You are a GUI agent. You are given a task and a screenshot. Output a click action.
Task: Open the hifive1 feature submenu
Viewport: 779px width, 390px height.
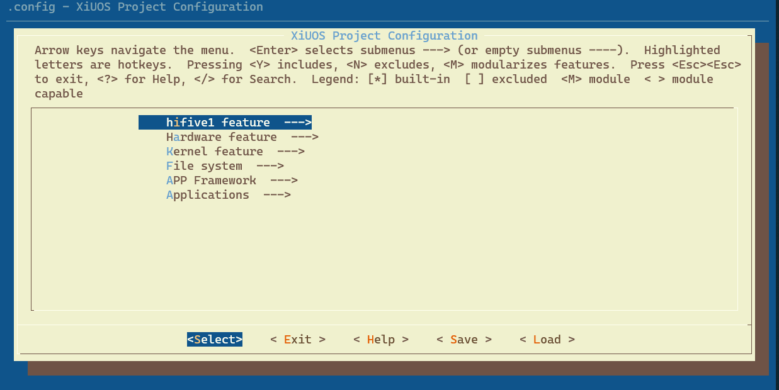[225, 123]
